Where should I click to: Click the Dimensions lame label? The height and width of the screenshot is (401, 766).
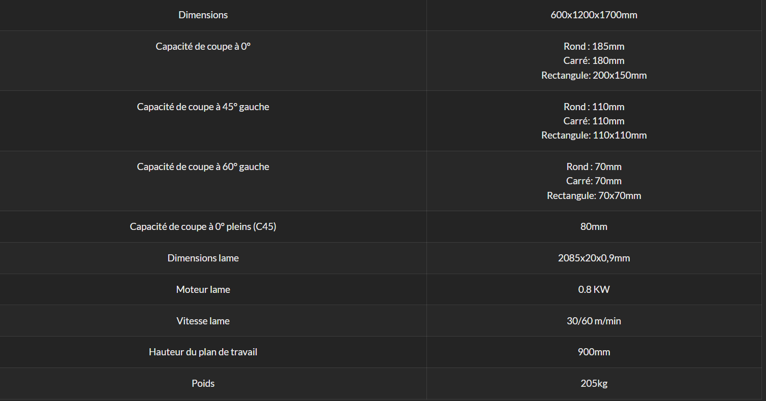click(x=203, y=258)
